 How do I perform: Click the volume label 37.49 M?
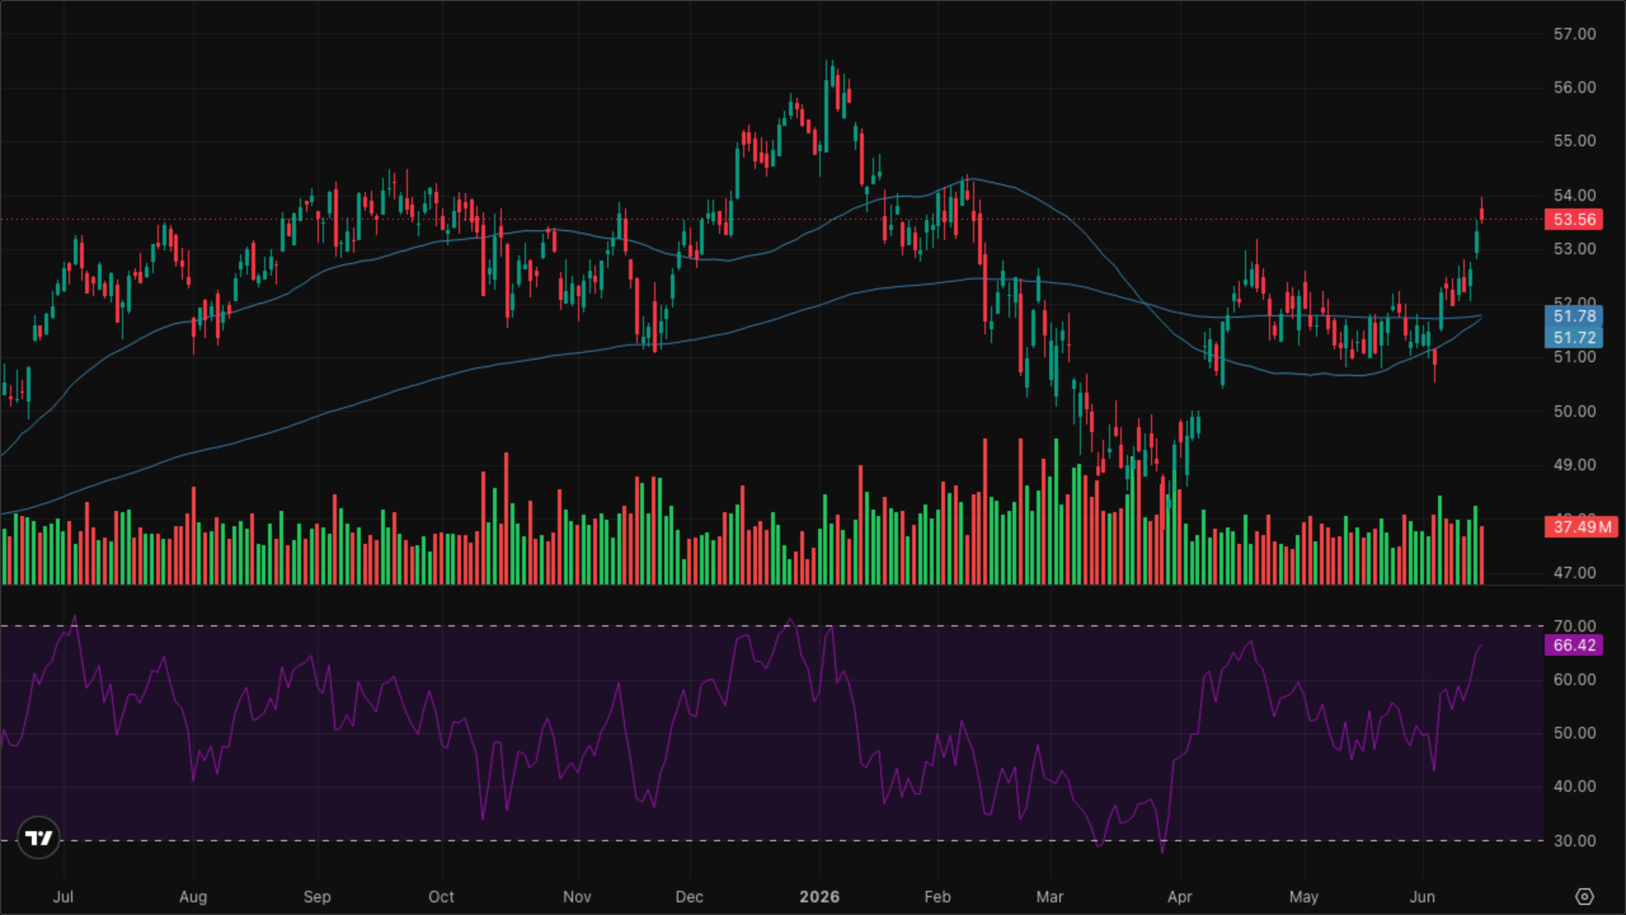pyautogui.click(x=1582, y=527)
